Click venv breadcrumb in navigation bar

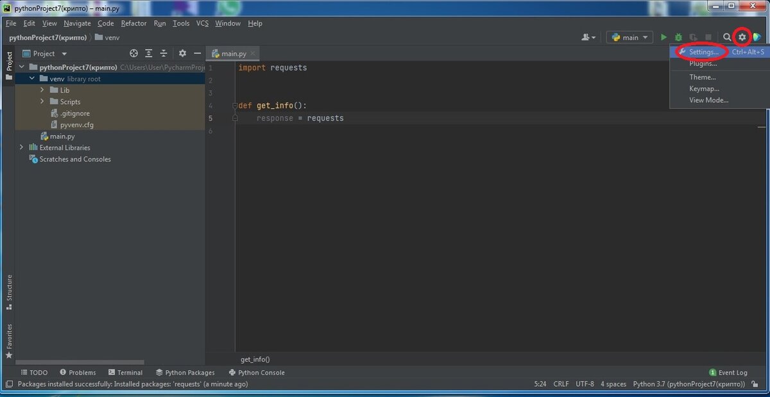pos(107,38)
